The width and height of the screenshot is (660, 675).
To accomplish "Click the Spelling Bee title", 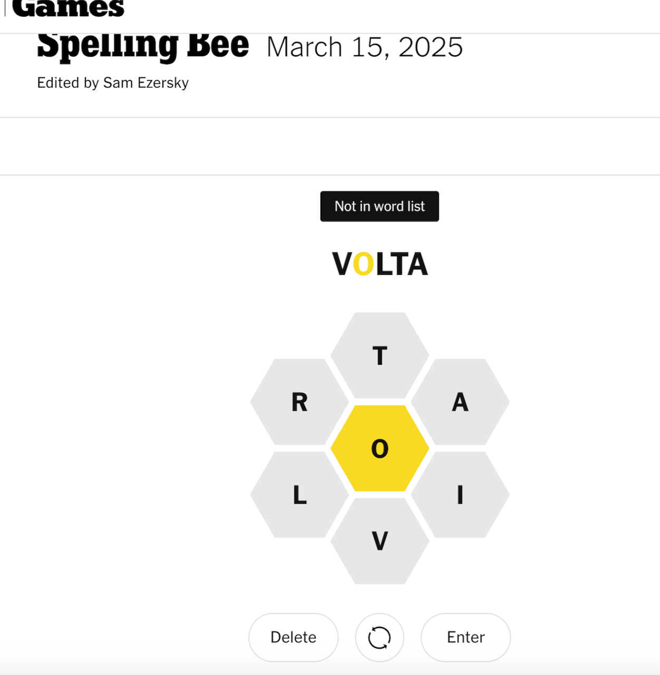I will (x=143, y=45).
